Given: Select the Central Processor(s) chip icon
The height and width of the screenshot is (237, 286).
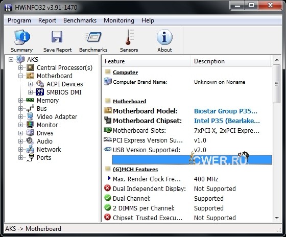Looking at the screenshot, I should point(30,67).
